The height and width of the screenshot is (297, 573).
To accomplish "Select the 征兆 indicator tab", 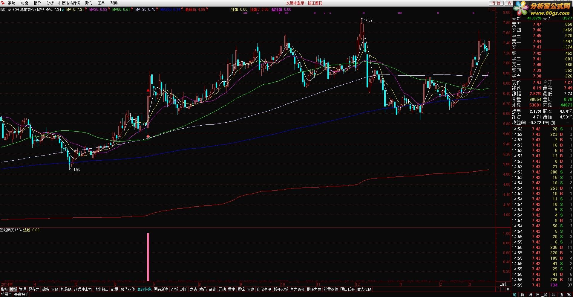I will click(213, 289).
